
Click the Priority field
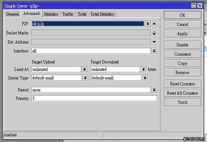point(94,99)
